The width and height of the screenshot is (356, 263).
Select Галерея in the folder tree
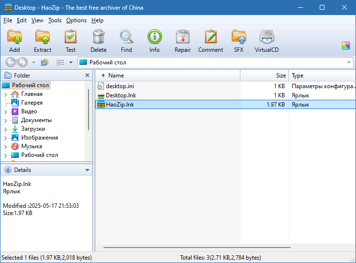[32, 103]
